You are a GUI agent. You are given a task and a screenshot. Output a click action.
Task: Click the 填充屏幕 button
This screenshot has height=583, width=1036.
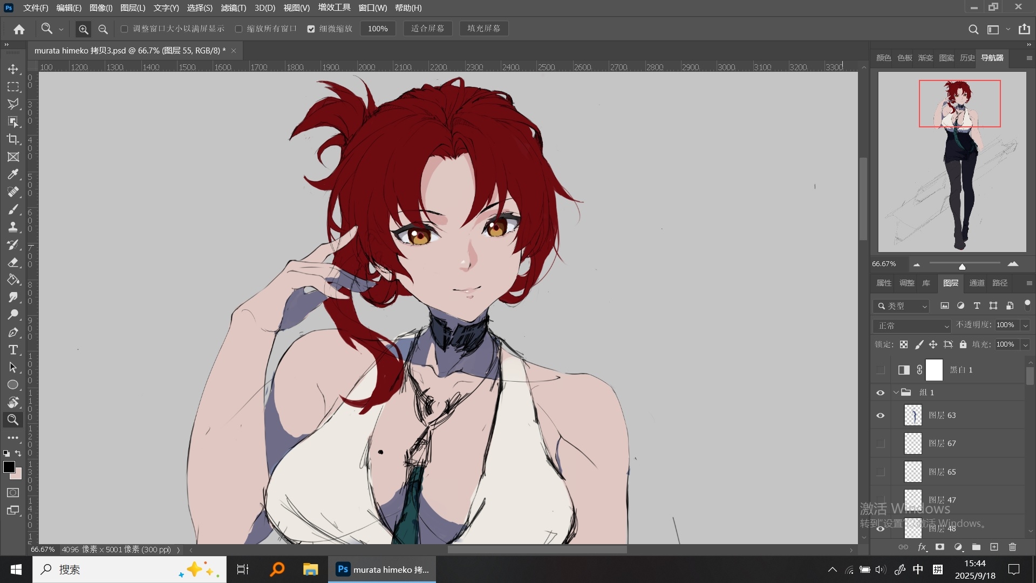tap(483, 29)
